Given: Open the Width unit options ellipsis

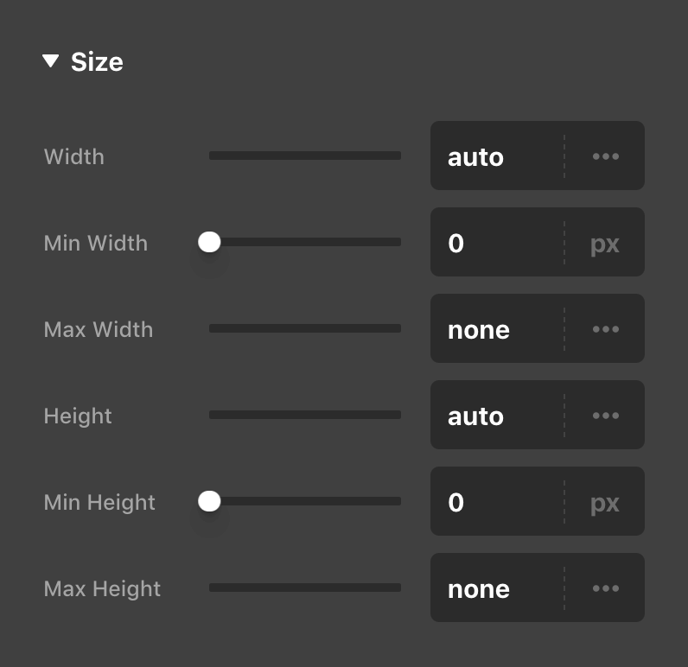Looking at the screenshot, I should coord(605,156).
